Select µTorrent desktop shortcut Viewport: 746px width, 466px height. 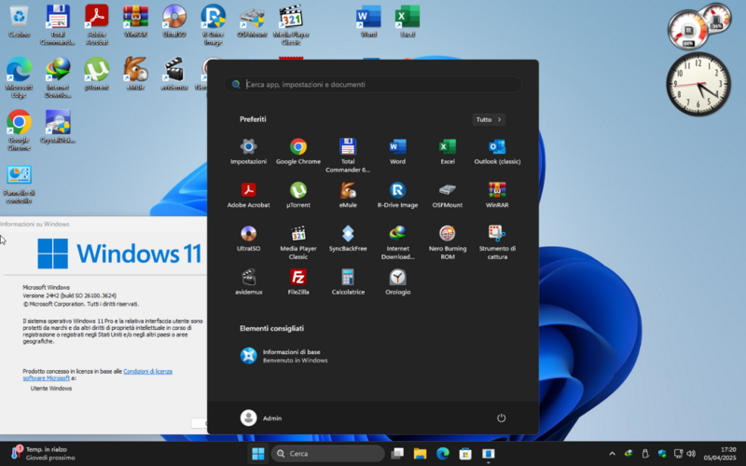(x=97, y=74)
